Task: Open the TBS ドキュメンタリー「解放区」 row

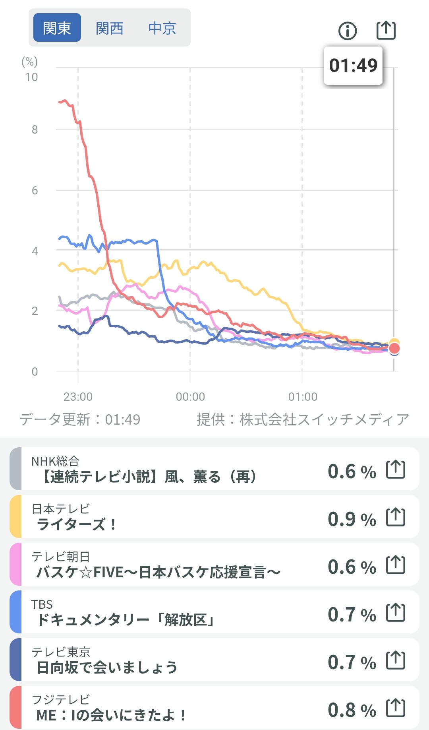Action: coord(159,612)
